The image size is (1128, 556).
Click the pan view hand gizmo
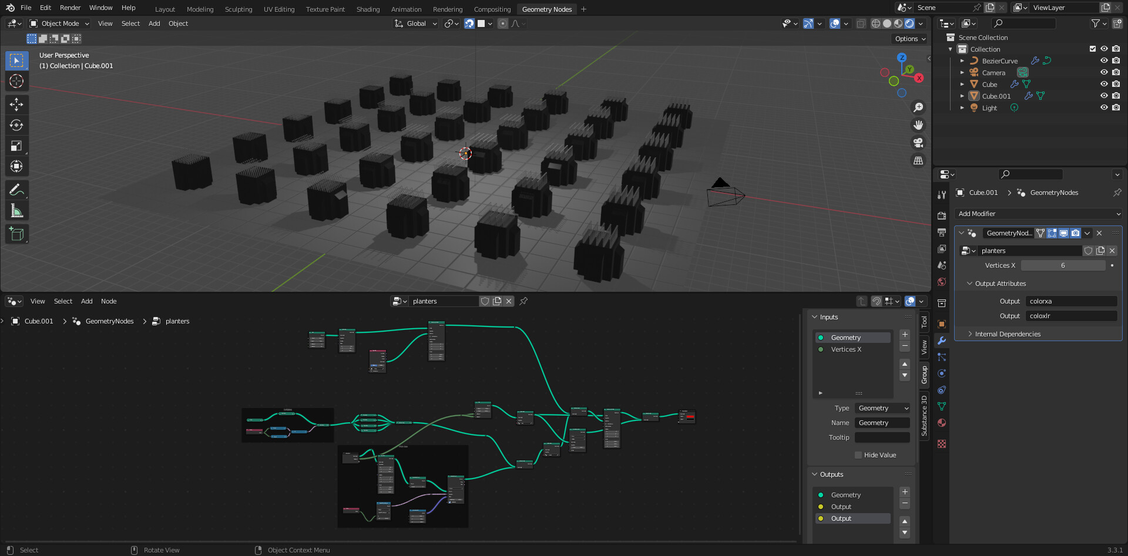click(x=918, y=125)
